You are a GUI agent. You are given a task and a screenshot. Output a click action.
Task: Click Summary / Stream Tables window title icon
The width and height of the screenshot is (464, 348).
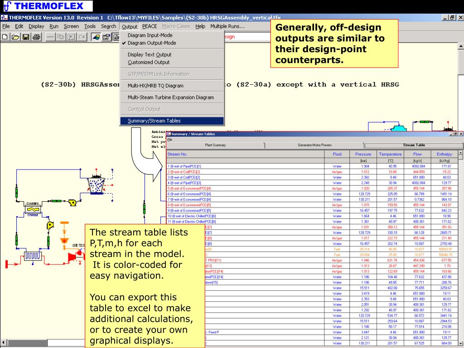[169, 134]
